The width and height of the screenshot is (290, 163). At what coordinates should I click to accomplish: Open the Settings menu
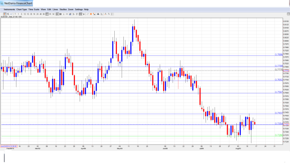tap(79, 10)
